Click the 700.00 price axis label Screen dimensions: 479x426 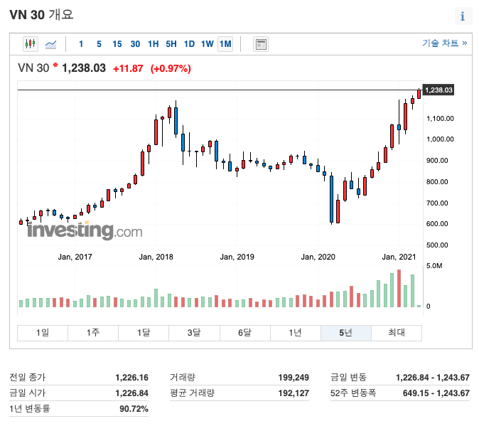click(437, 203)
